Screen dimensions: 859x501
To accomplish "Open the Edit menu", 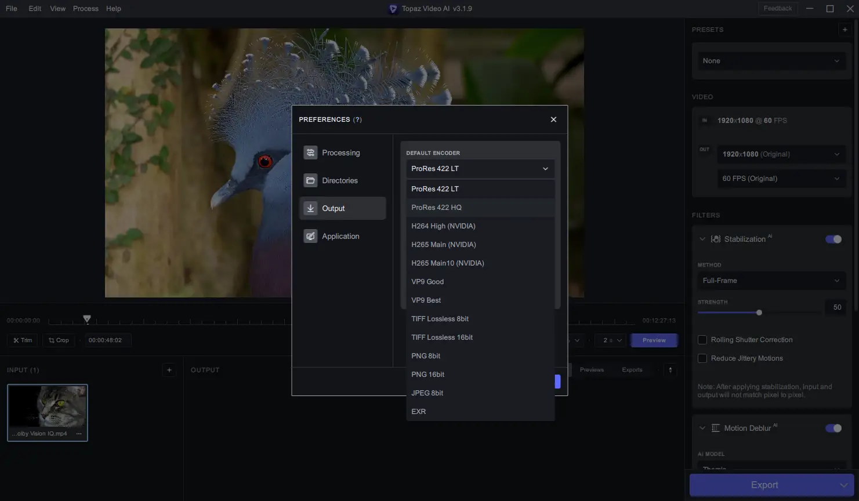I will point(35,9).
